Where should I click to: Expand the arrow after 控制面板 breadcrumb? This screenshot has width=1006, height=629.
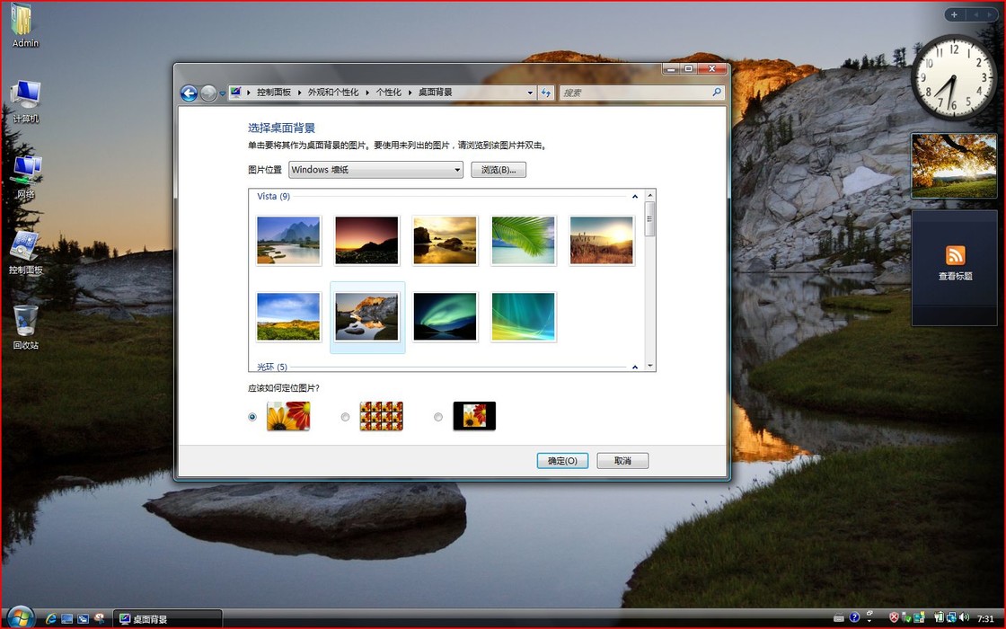pyautogui.click(x=300, y=93)
